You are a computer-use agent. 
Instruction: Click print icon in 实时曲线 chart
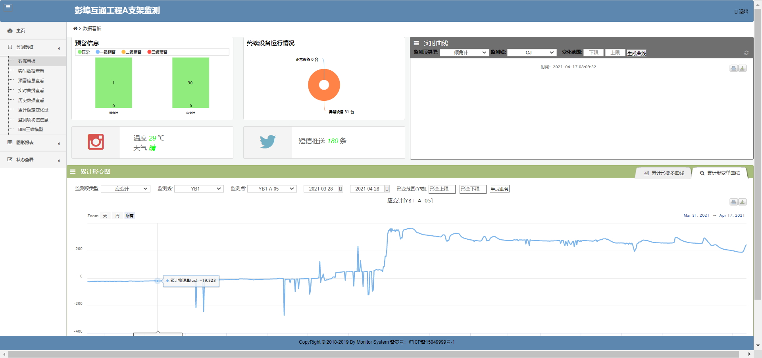tap(733, 68)
